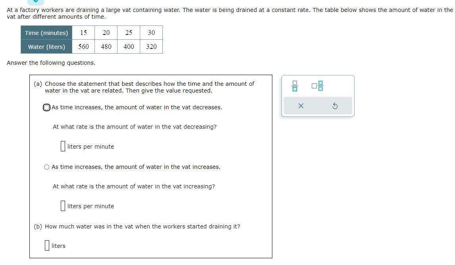
Task: Click the table cell showing 480 liters
Action: click(x=106, y=47)
